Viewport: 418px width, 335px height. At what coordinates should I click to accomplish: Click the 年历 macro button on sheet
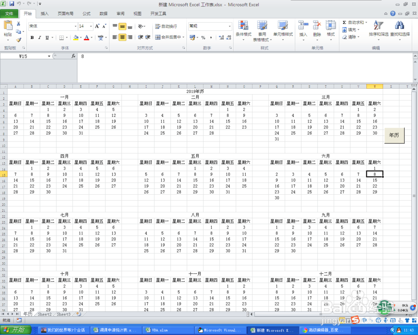coord(394,135)
